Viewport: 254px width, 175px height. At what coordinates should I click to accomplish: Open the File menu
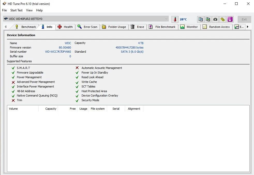4,10
